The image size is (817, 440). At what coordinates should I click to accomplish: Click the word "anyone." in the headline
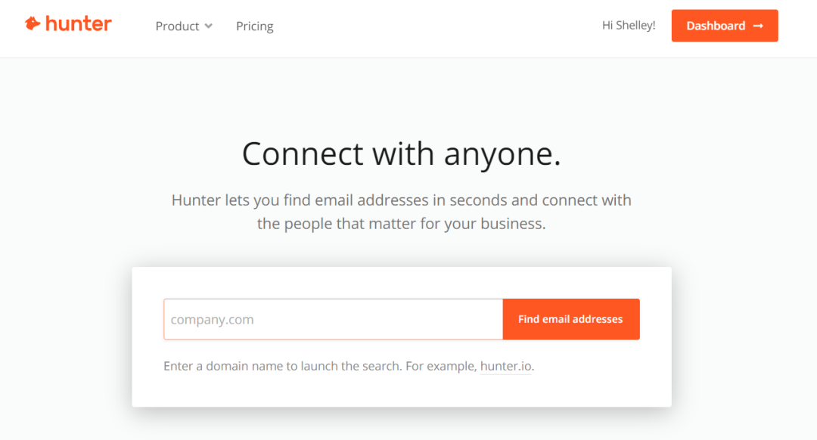[502, 154]
